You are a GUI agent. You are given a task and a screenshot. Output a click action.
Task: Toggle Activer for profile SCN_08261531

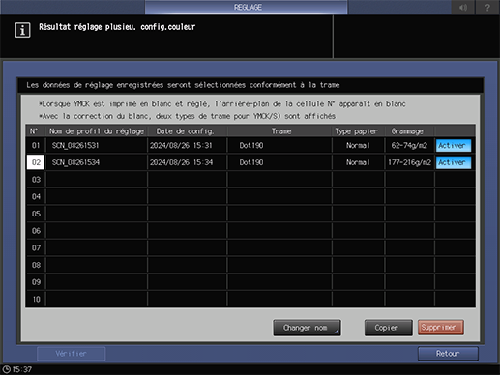point(454,145)
